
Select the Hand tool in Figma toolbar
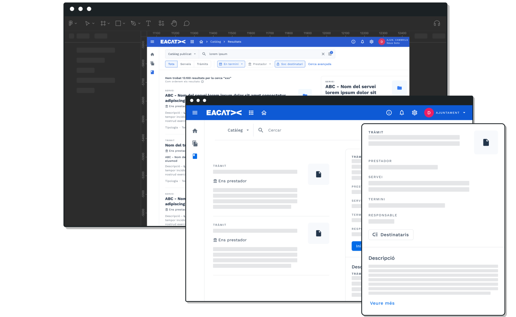click(174, 23)
